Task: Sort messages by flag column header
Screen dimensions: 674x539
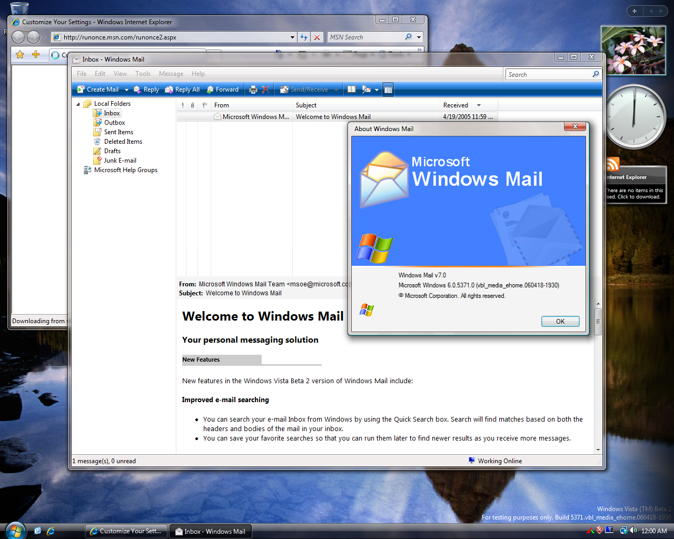Action: pos(205,105)
